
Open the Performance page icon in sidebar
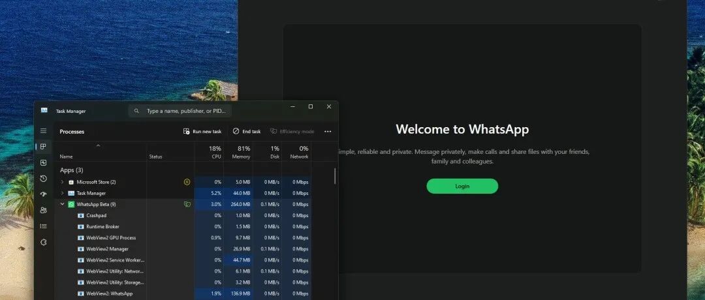click(x=43, y=162)
